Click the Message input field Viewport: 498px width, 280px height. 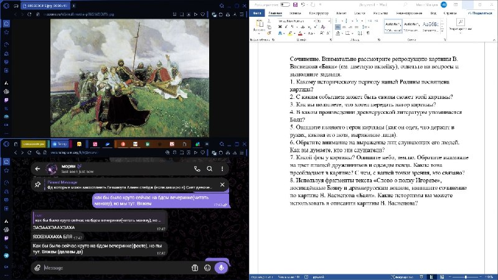coord(116,268)
